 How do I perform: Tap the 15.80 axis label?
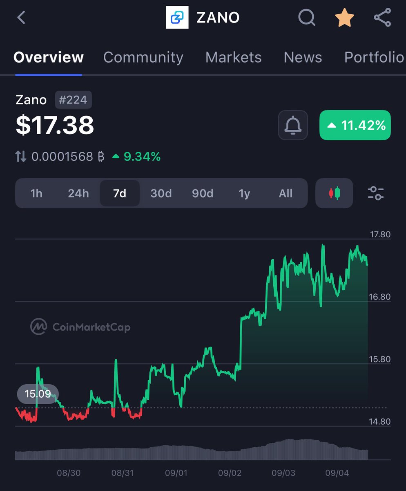pos(379,359)
